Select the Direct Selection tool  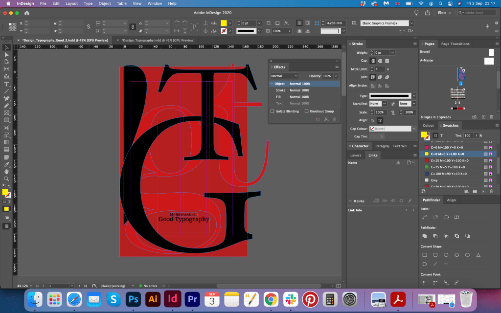(x=6, y=54)
